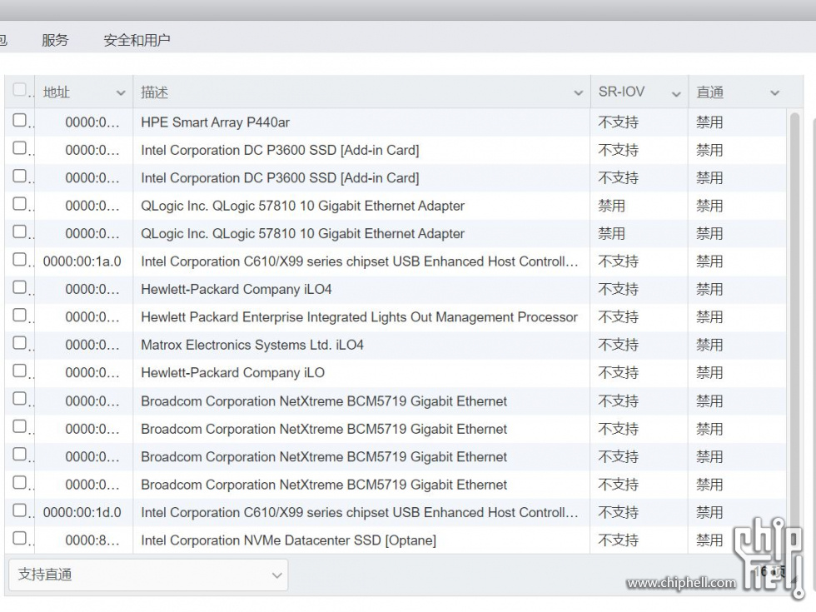Check the HPE Smart Array P440ar row
Screen dimensions: 816x612
19,120
